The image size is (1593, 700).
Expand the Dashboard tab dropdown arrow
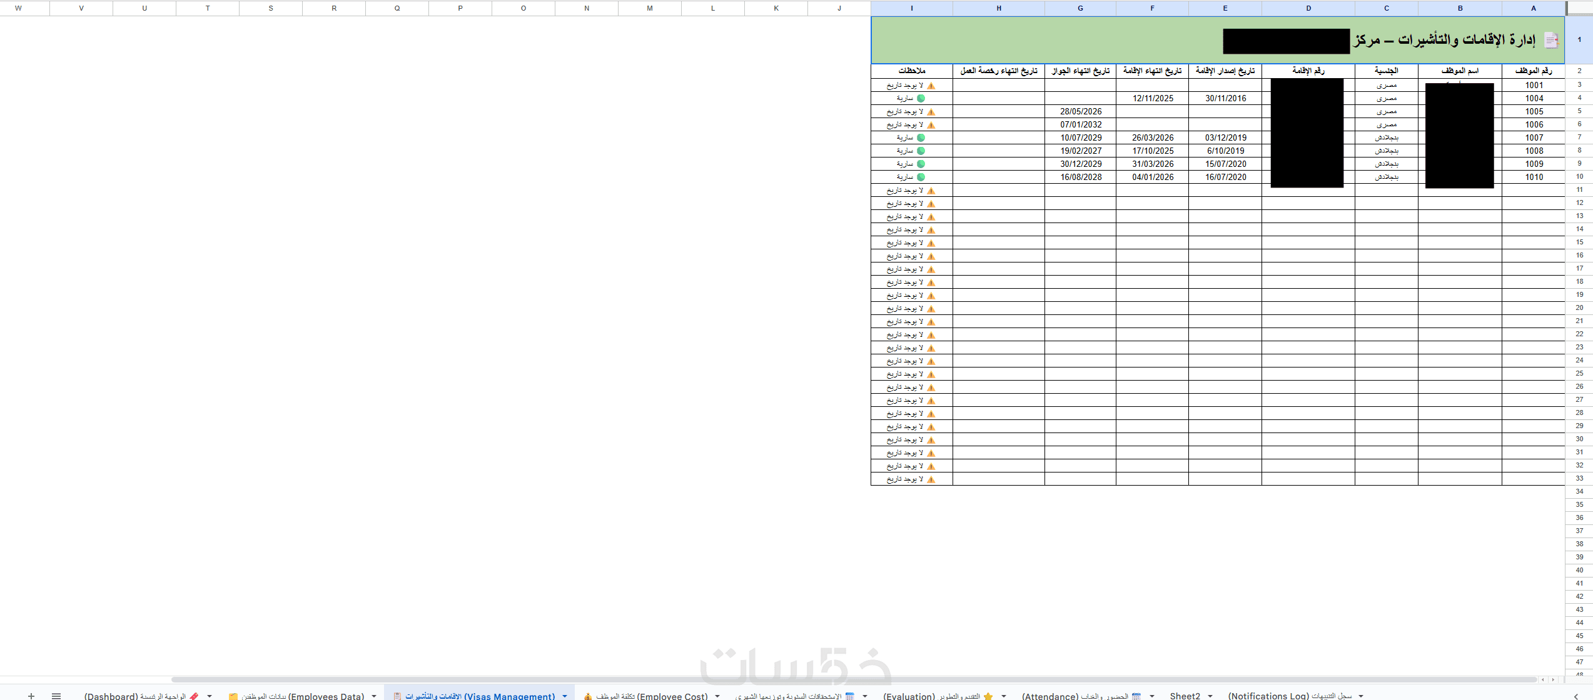pos(210,696)
